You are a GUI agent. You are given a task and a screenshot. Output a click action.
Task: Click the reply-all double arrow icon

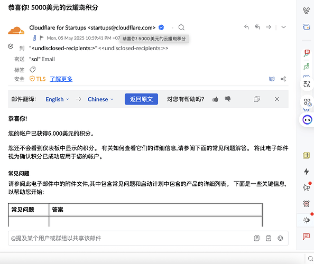pos(257,27)
